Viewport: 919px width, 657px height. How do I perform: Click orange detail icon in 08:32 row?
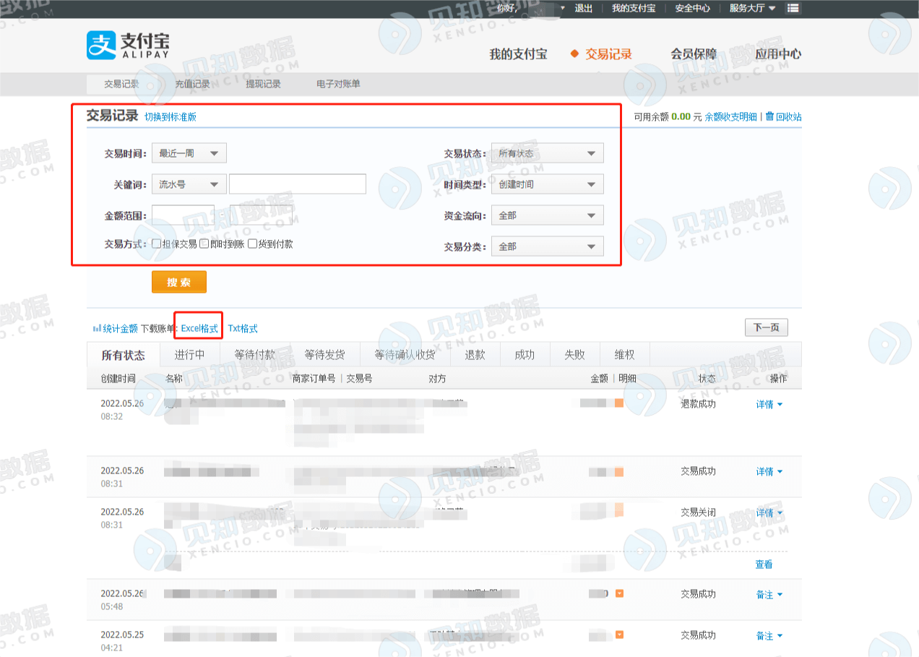pos(619,403)
